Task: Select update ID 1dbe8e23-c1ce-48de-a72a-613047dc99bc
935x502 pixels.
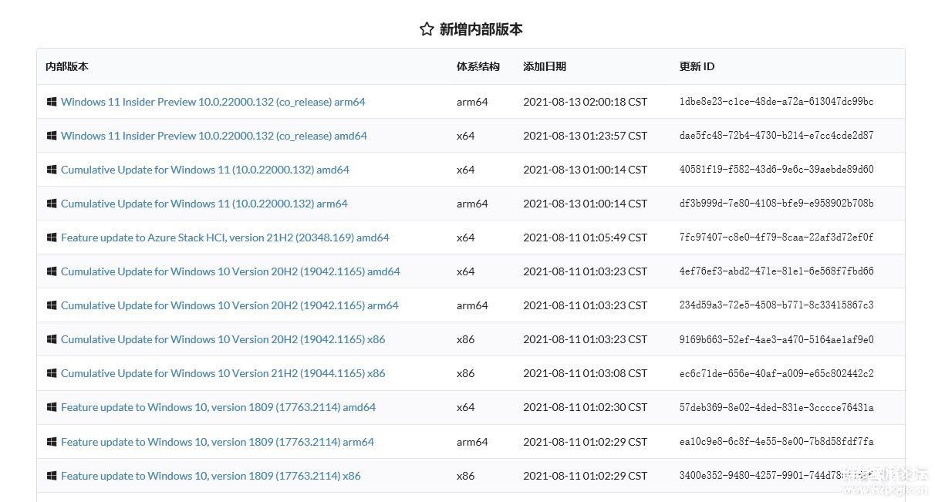Action: (777, 102)
